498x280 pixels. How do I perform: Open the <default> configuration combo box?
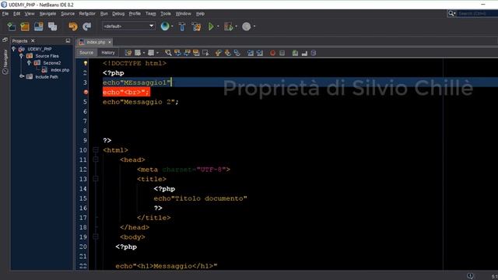(x=128, y=26)
